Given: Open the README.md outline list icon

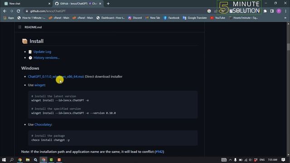Looking at the screenshot, I should 19,27.
